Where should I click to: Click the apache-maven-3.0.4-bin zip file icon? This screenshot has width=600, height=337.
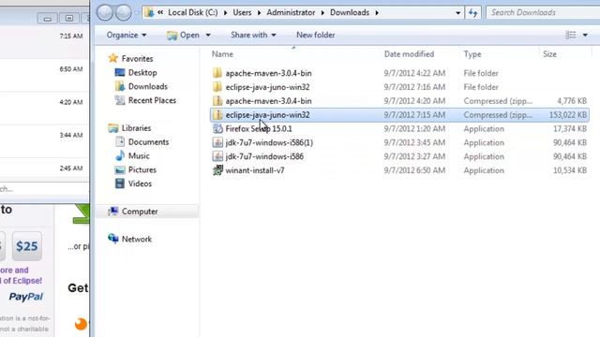217,101
